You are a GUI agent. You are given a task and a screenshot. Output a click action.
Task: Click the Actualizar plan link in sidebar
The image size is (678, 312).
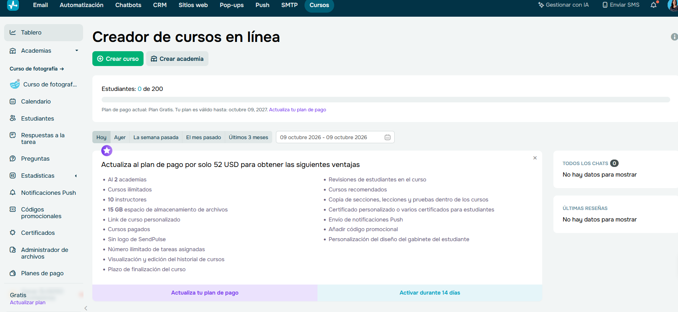pos(28,302)
